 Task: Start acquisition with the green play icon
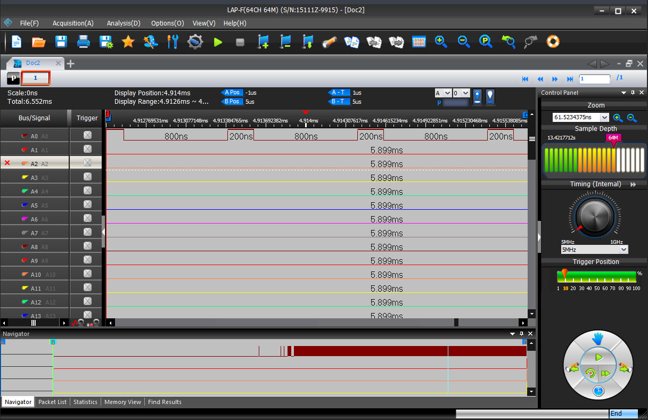click(218, 42)
